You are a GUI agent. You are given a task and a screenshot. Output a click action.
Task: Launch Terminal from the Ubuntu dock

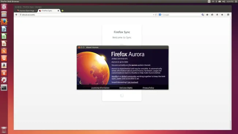pos(4,87)
